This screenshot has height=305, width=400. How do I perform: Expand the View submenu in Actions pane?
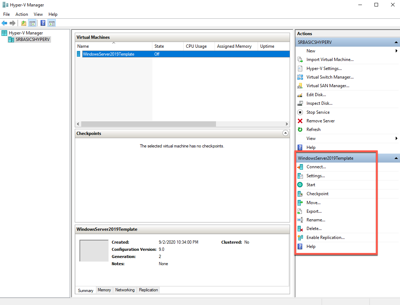tap(396, 139)
